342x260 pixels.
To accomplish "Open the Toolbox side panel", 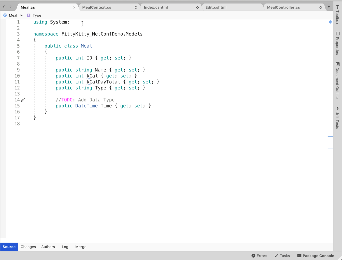I will tap(338, 14).
